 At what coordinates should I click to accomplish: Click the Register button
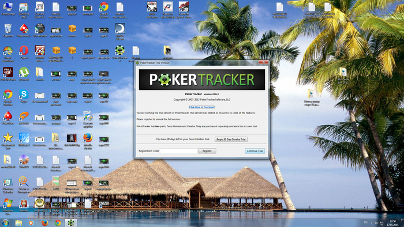point(207,151)
